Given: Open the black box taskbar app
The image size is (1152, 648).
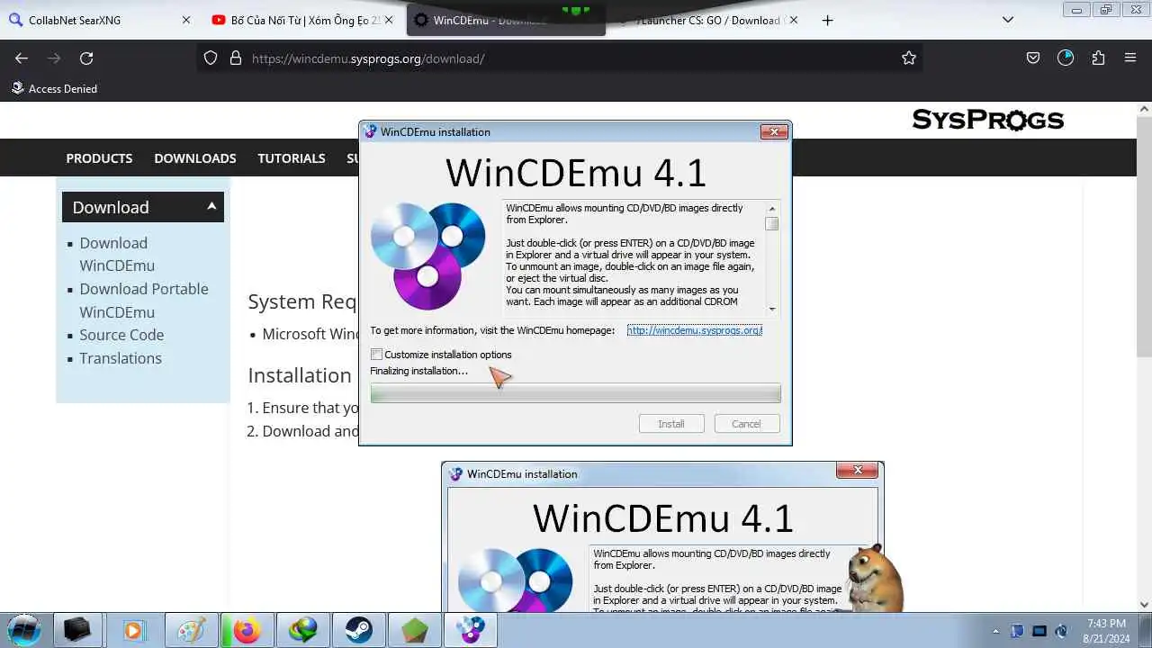Looking at the screenshot, I should tap(77, 630).
